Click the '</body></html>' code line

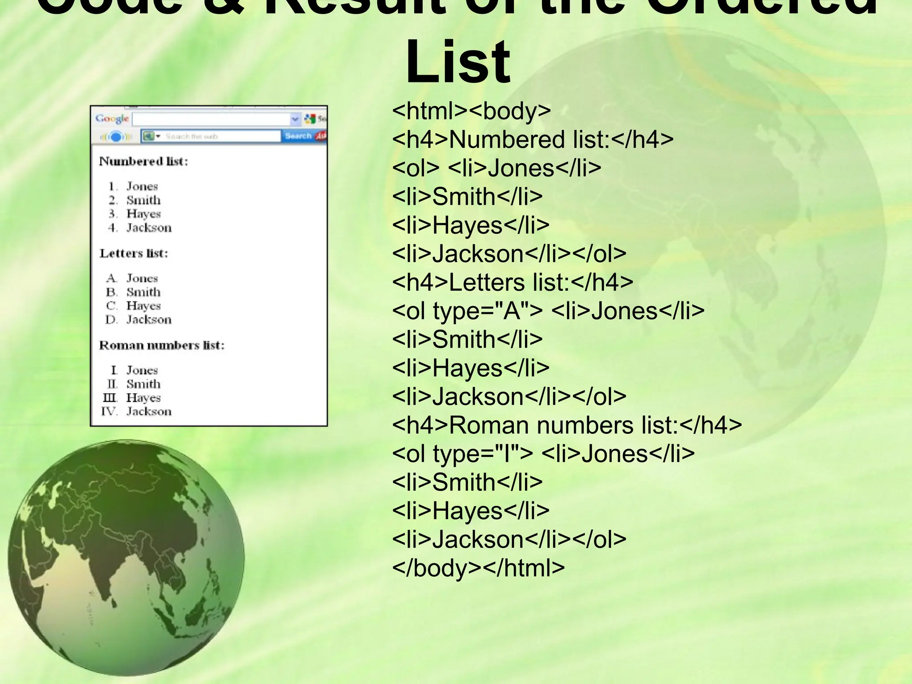point(479,568)
